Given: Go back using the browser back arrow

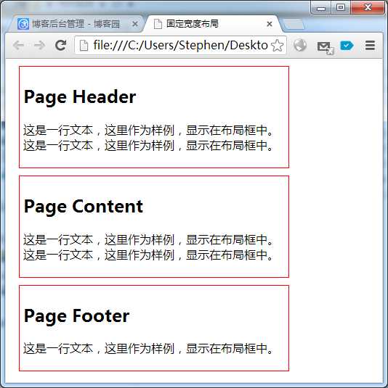Looking at the screenshot, I should click(18, 45).
